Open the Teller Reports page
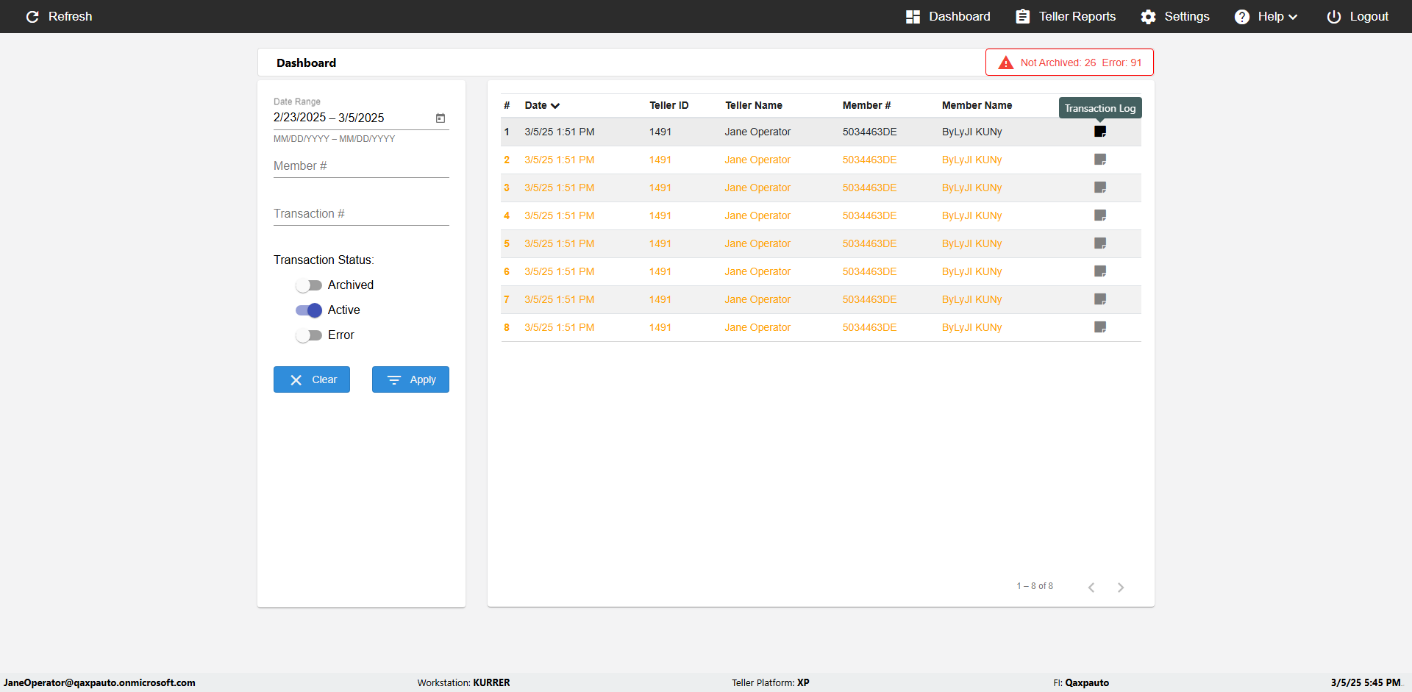The width and height of the screenshot is (1412, 692). coord(1066,16)
